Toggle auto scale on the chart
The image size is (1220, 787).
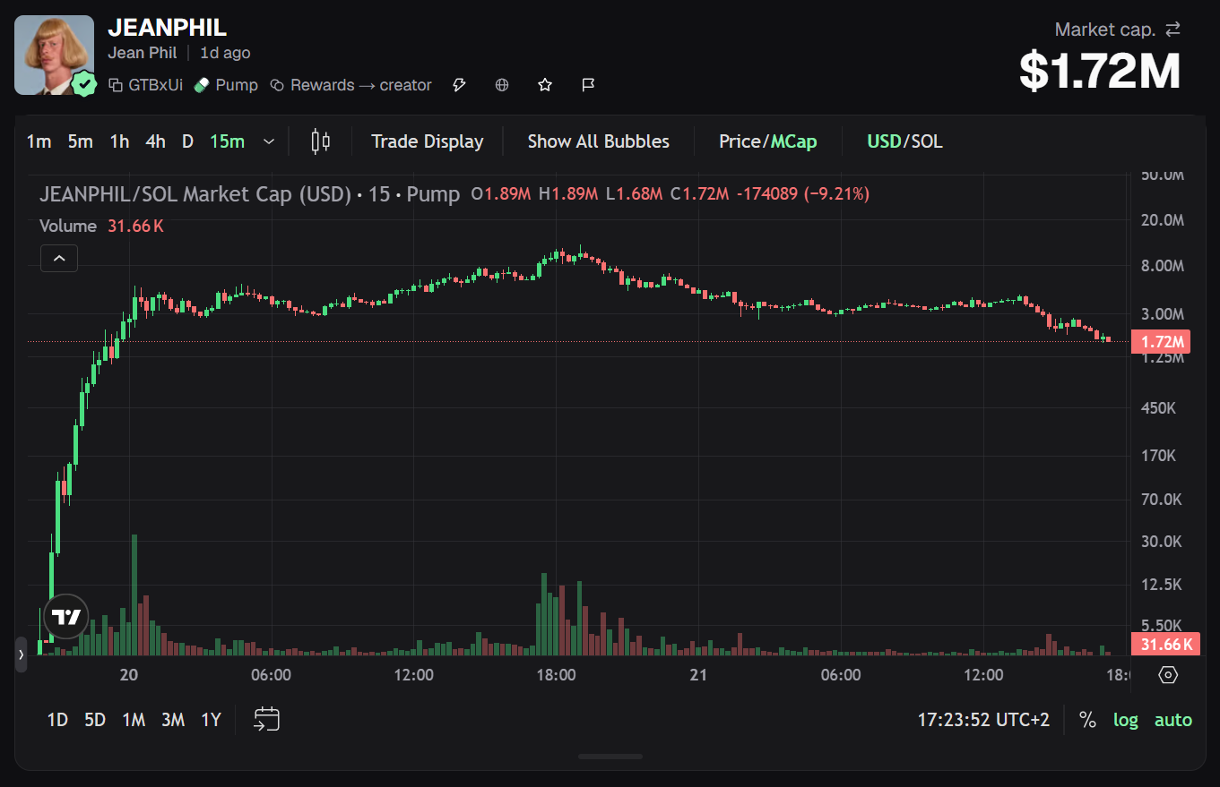pyautogui.click(x=1173, y=720)
